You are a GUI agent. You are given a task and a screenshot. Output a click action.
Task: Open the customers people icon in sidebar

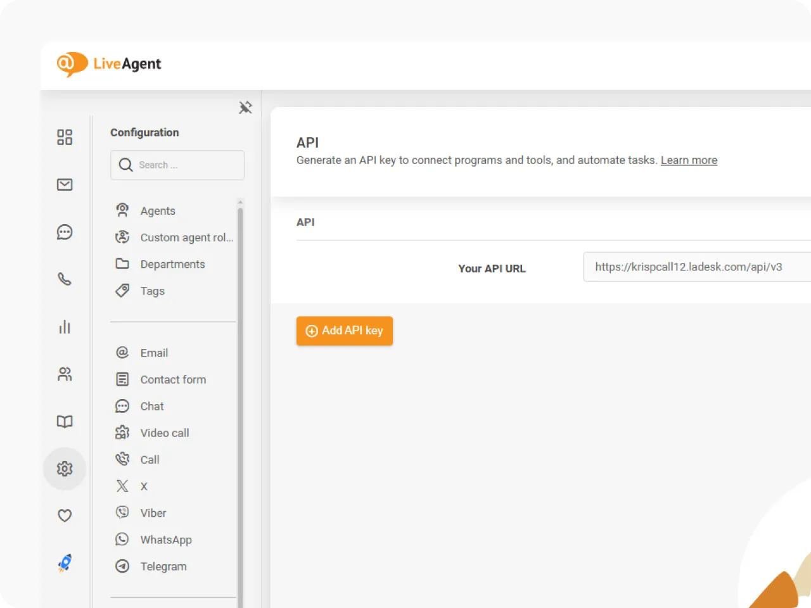click(65, 374)
